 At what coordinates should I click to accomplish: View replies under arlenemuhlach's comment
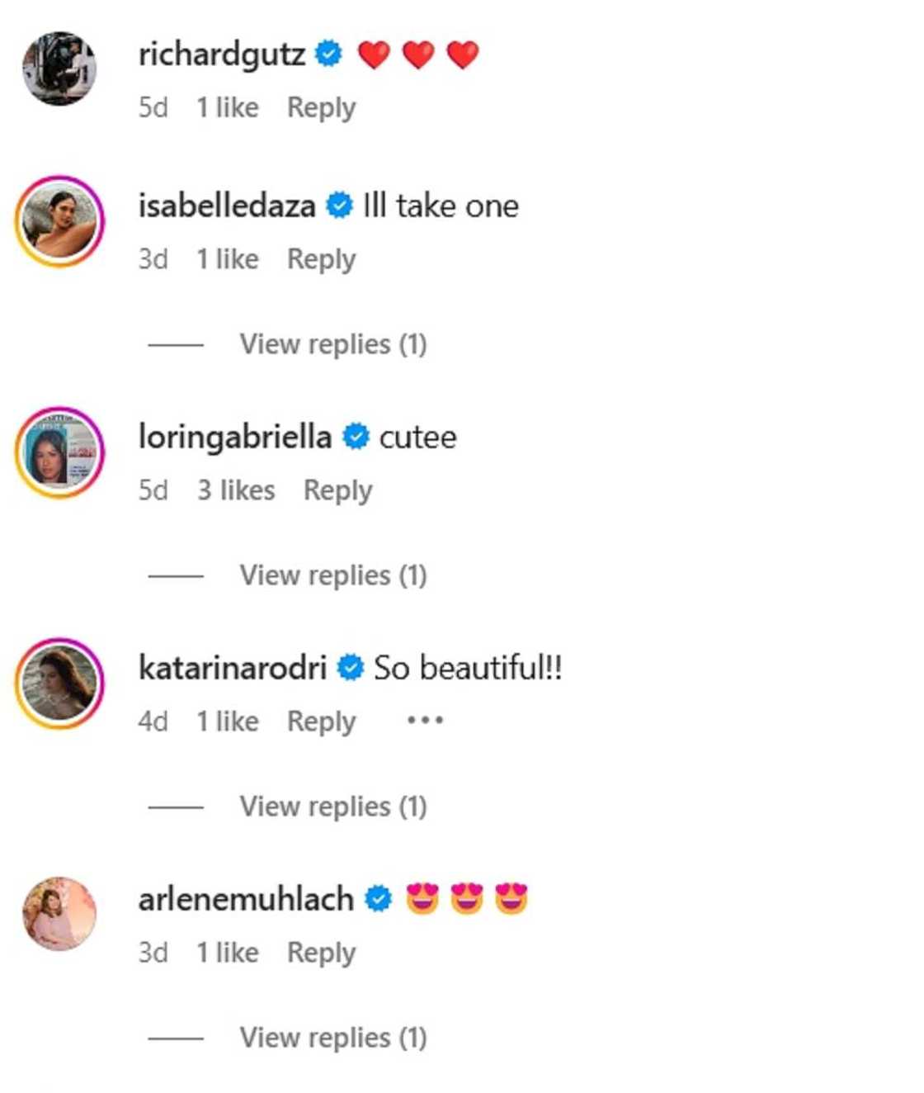[x=332, y=1038]
